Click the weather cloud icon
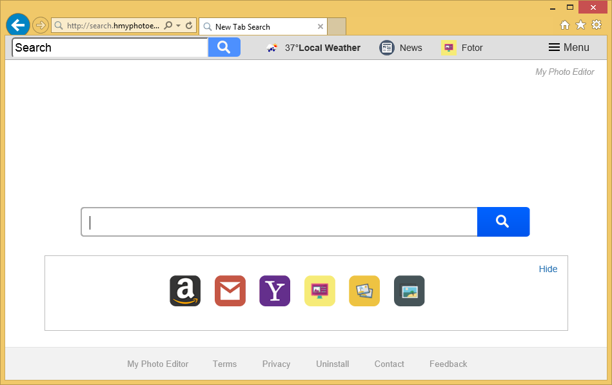Viewport: 612px width, 385px height. (x=272, y=48)
